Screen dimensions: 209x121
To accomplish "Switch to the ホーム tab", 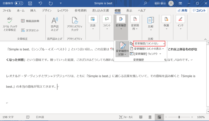I will point(21,10).
